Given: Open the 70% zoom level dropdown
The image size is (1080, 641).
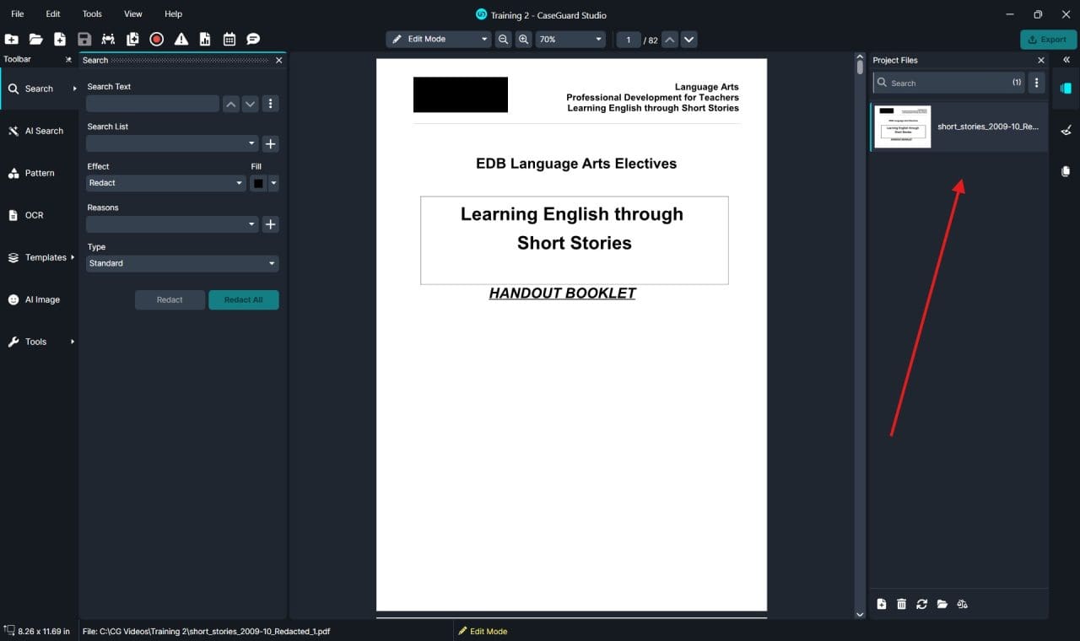Looking at the screenshot, I should 571,40.
